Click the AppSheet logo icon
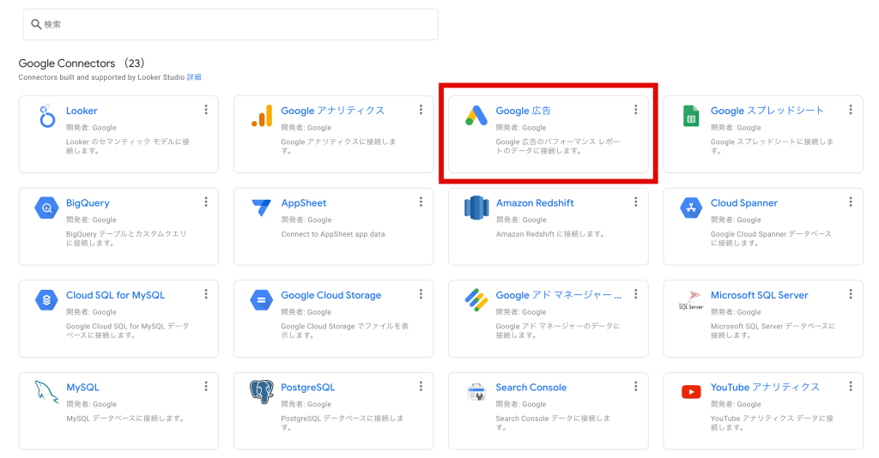Screen dimensions: 879x458 click(x=261, y=208)
